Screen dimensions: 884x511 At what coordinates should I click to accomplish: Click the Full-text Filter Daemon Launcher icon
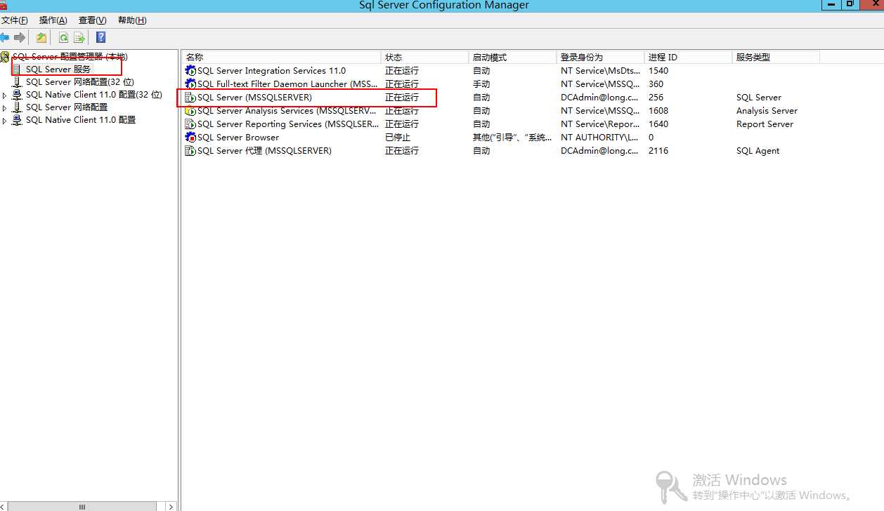(190, 84)
